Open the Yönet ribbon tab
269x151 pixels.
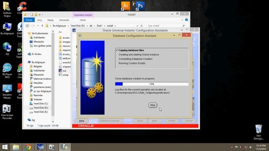pos(82,20)
